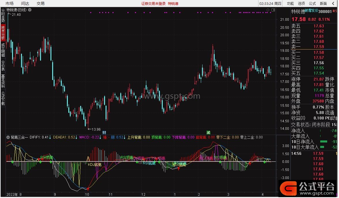The image size is (339, 198).
Task: Click stock code 300001
Action: tap(325, 12)
